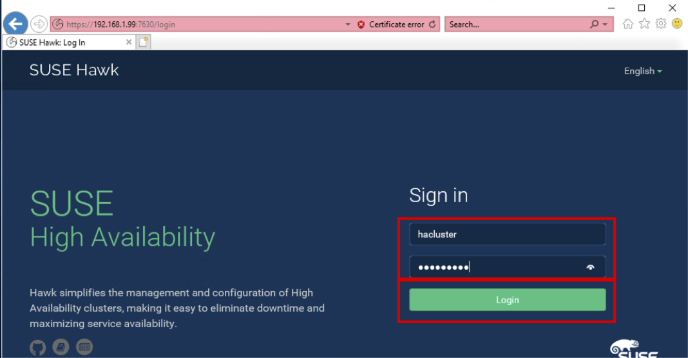Open the browser Tools gear icon
The height and width of the screenshot is (358, 688).
click(x=660, y=24)
